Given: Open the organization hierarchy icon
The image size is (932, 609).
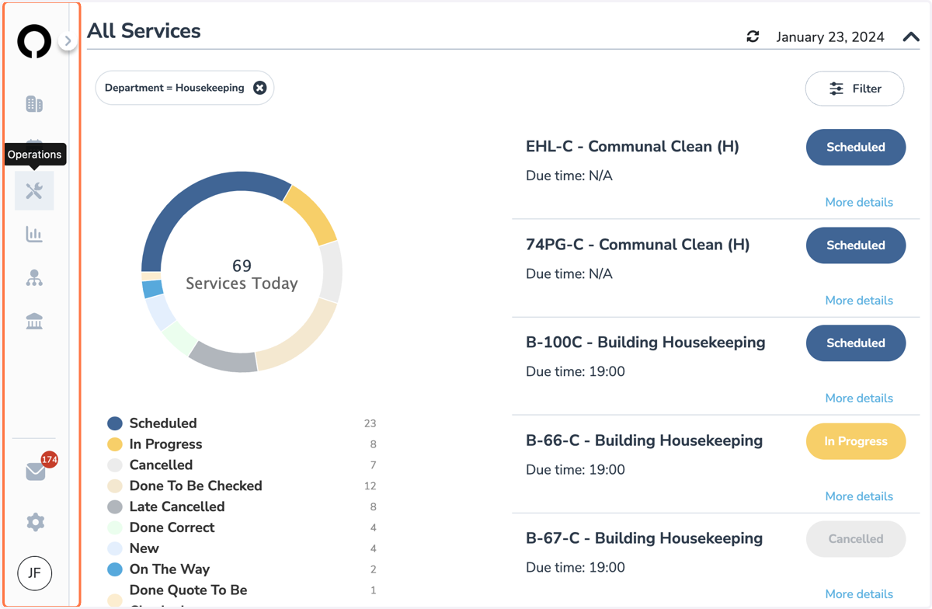Looking at the screenshot, I should click(x=34, y=278).
